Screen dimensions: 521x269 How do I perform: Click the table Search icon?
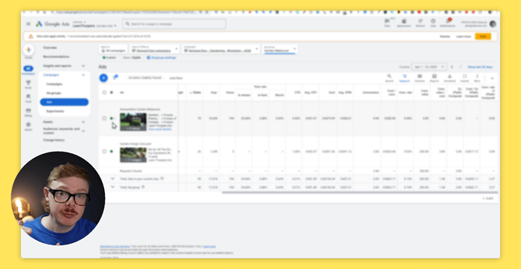tap(389, 77)
